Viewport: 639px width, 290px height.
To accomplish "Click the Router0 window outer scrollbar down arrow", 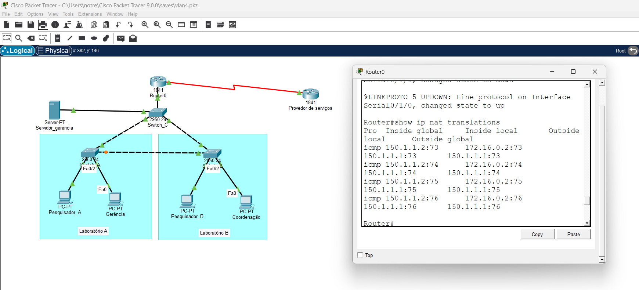I will pos(602,260).
